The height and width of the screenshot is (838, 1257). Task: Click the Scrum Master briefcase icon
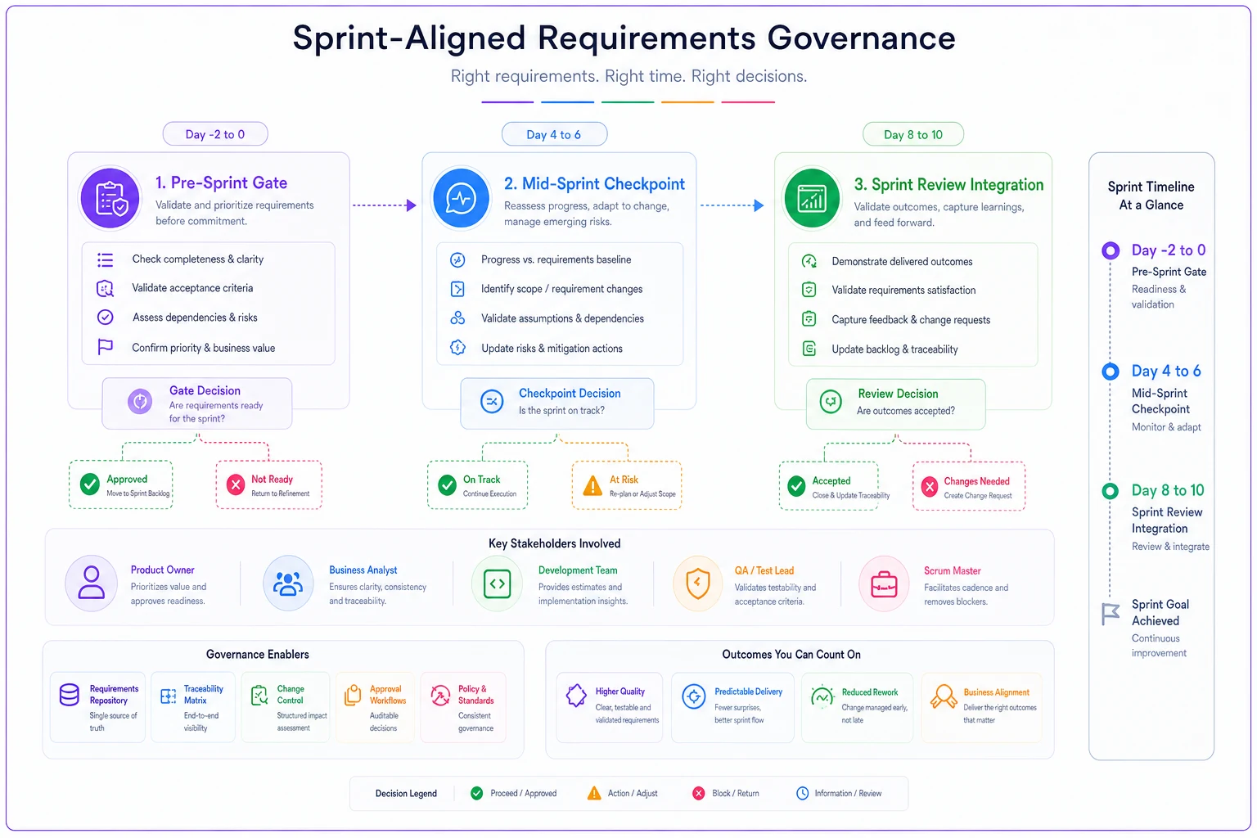click(x=884, y=584)
